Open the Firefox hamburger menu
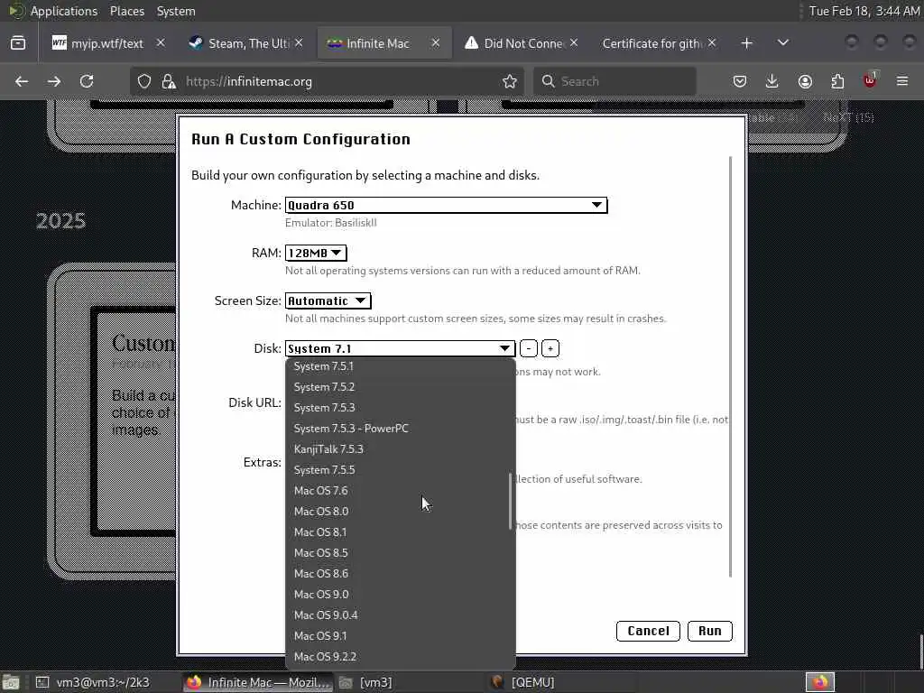The height and width of the screenshot is (693, 924). [902, 81]
